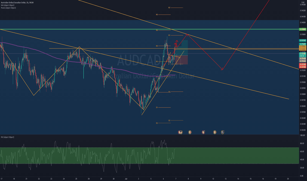The image size is (307, 181).
Task: Click the 0.93800 price axis label
Action: (x=303, y=35)
